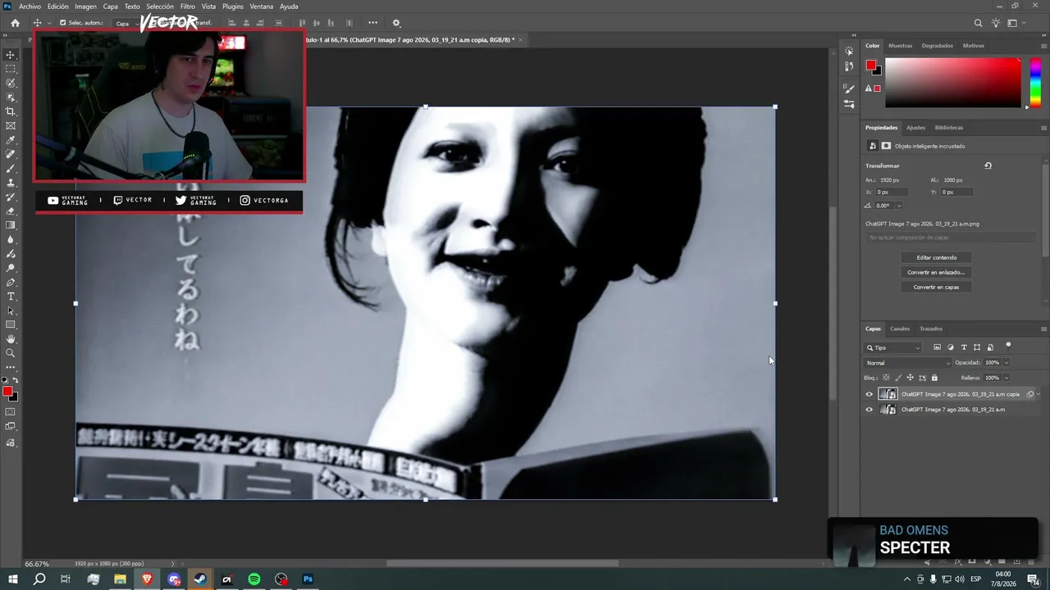Open the Opacidad slider dropdown arrow

[x=1007, y=363]
